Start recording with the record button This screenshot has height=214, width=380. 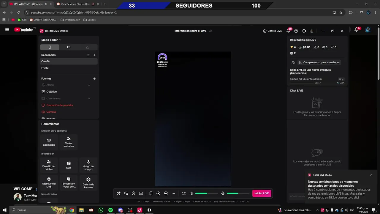point(158,193)
